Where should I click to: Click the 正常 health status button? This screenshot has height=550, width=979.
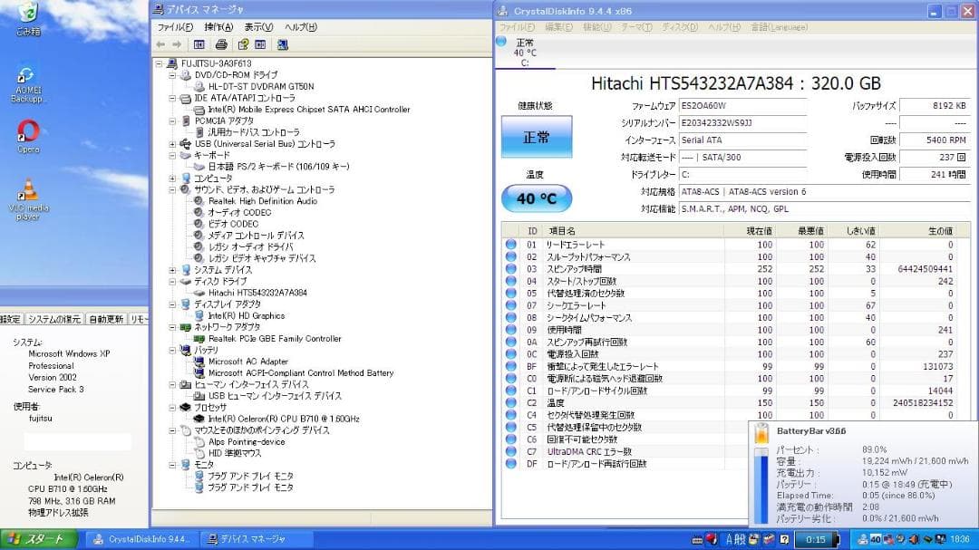click(x=537, y=137)
